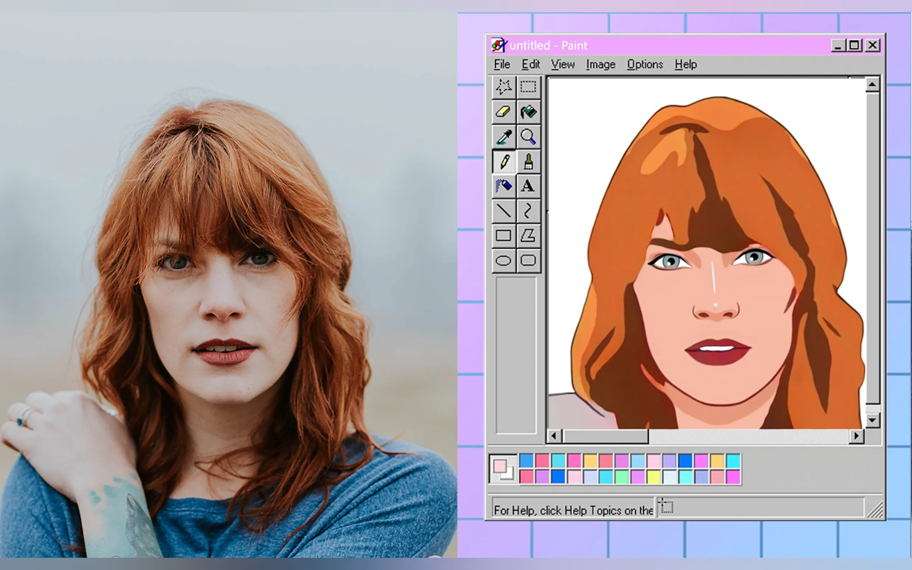
Task: Click the Help menu
Action: click(685, 65)
